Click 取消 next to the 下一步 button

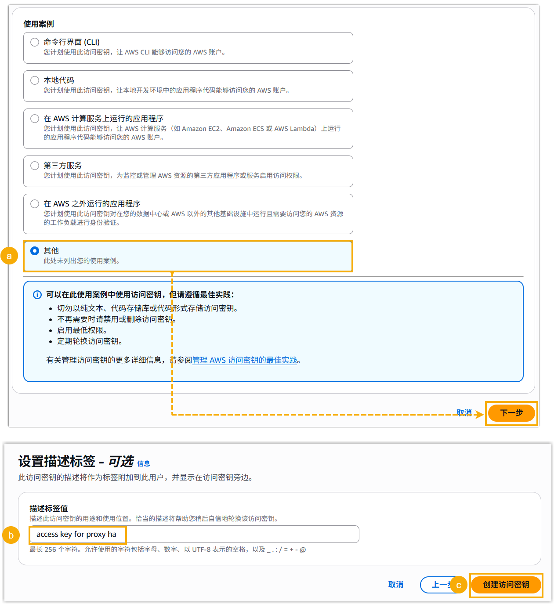tap(463, 412)
